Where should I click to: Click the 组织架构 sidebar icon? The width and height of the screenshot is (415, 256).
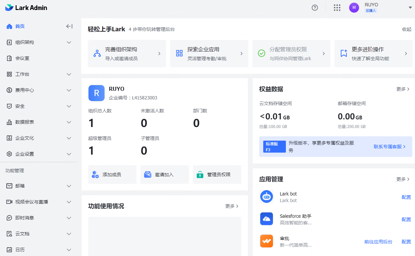9,42
